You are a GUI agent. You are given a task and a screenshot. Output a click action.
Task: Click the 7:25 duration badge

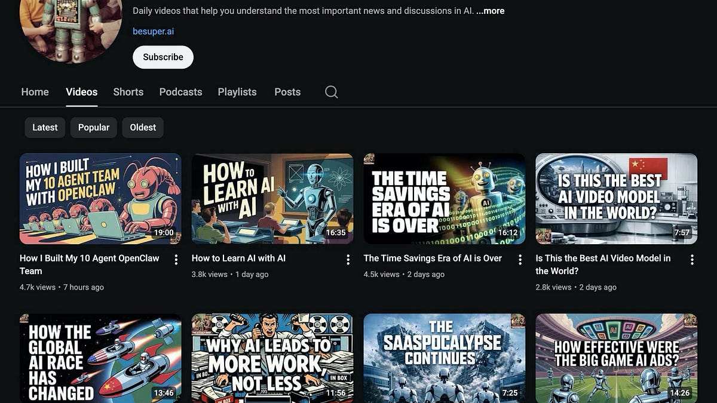coord(510,393)
